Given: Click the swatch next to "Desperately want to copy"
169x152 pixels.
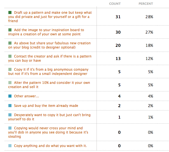Looking at the screenshot, I should [x=10, y=115].
